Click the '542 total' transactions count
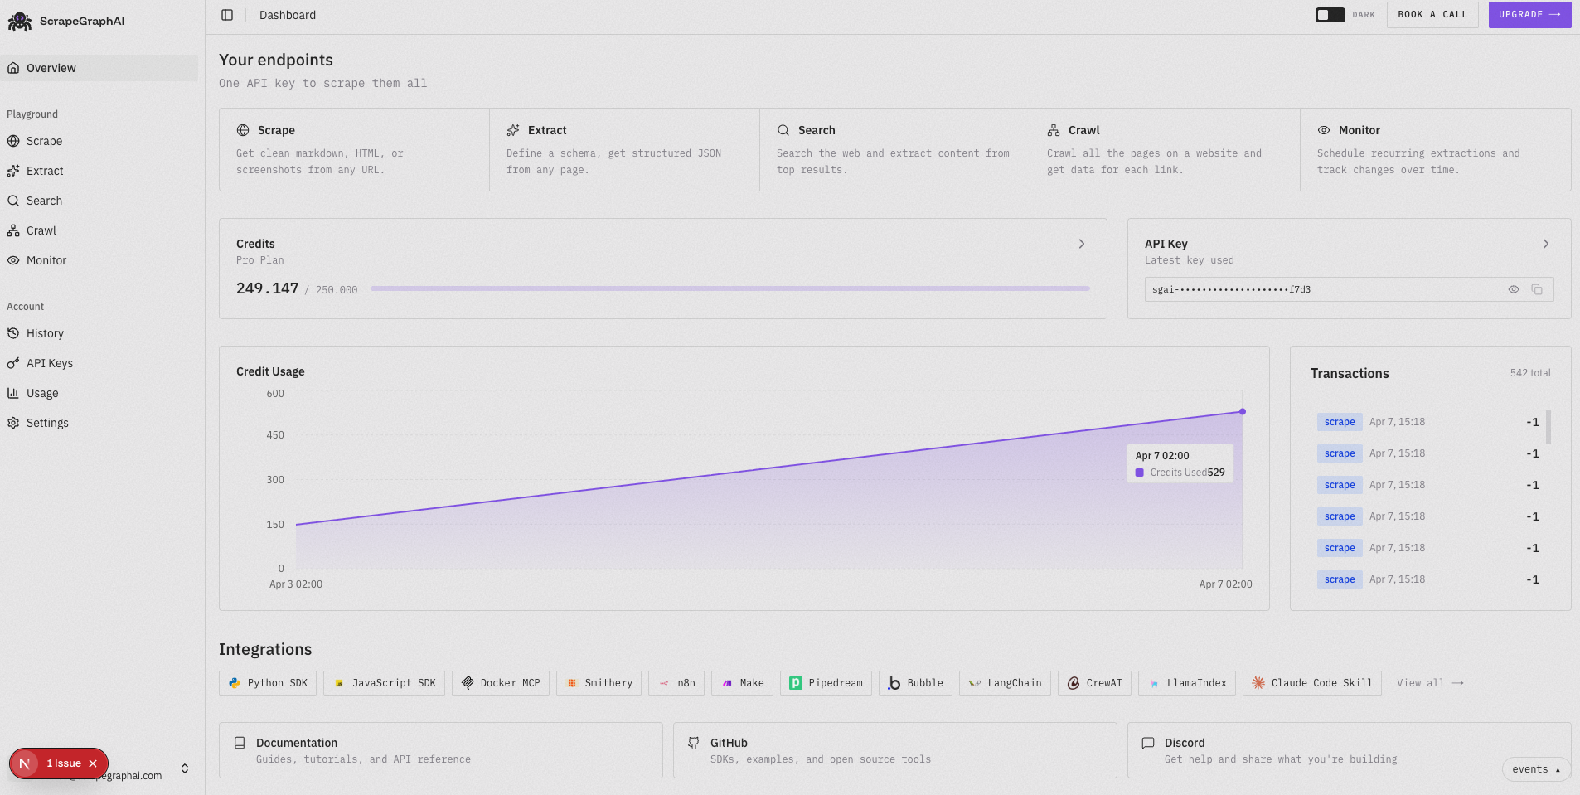Screen dimensions: 1580x795 1530,373
